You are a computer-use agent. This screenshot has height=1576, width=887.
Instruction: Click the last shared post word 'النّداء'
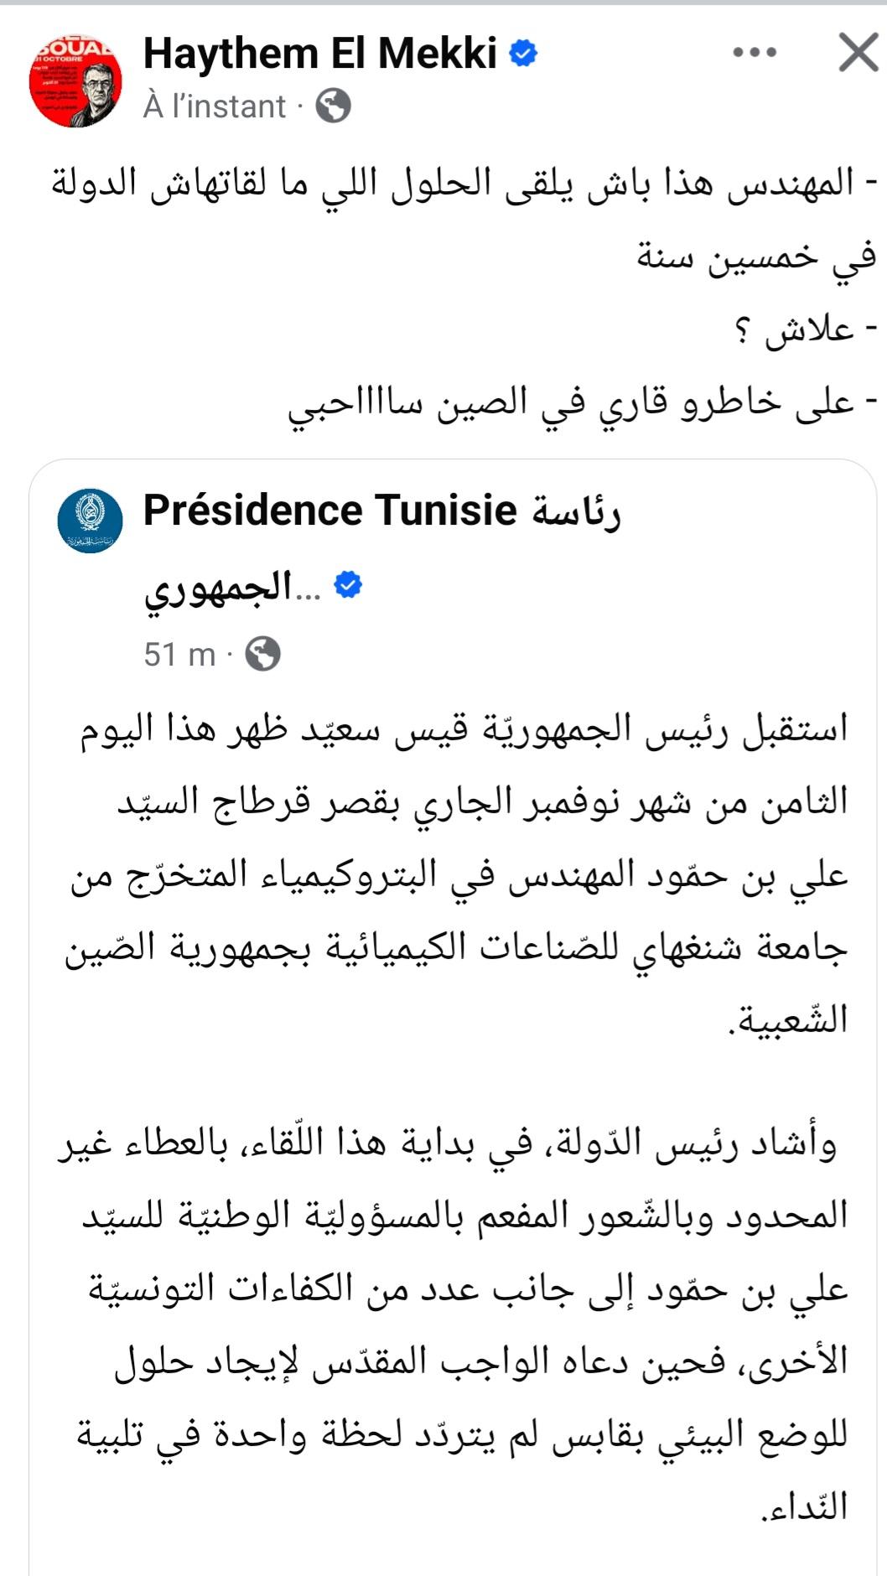(x=807, y=1506)
